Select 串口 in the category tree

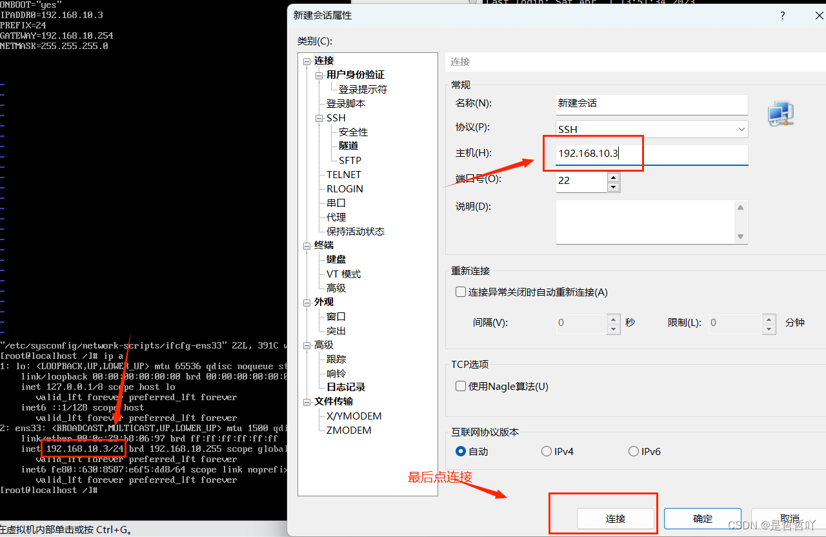pyautogui.click(x=336, y=203)
